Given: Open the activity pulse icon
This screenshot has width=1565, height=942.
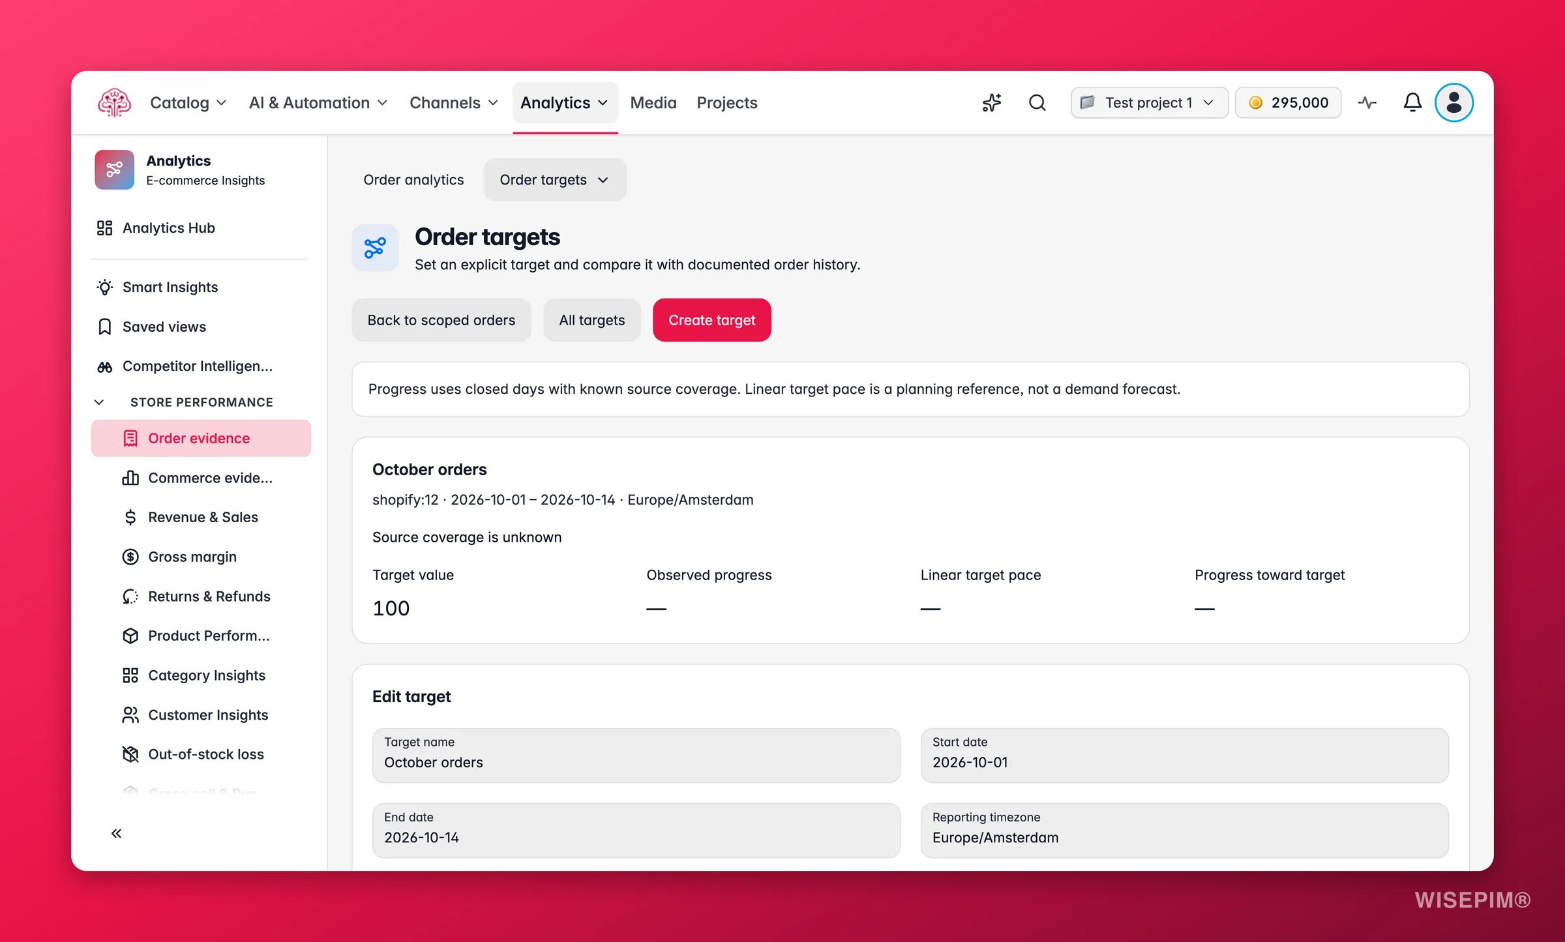Looking at the screenshot, I should tap(1367, 102).
